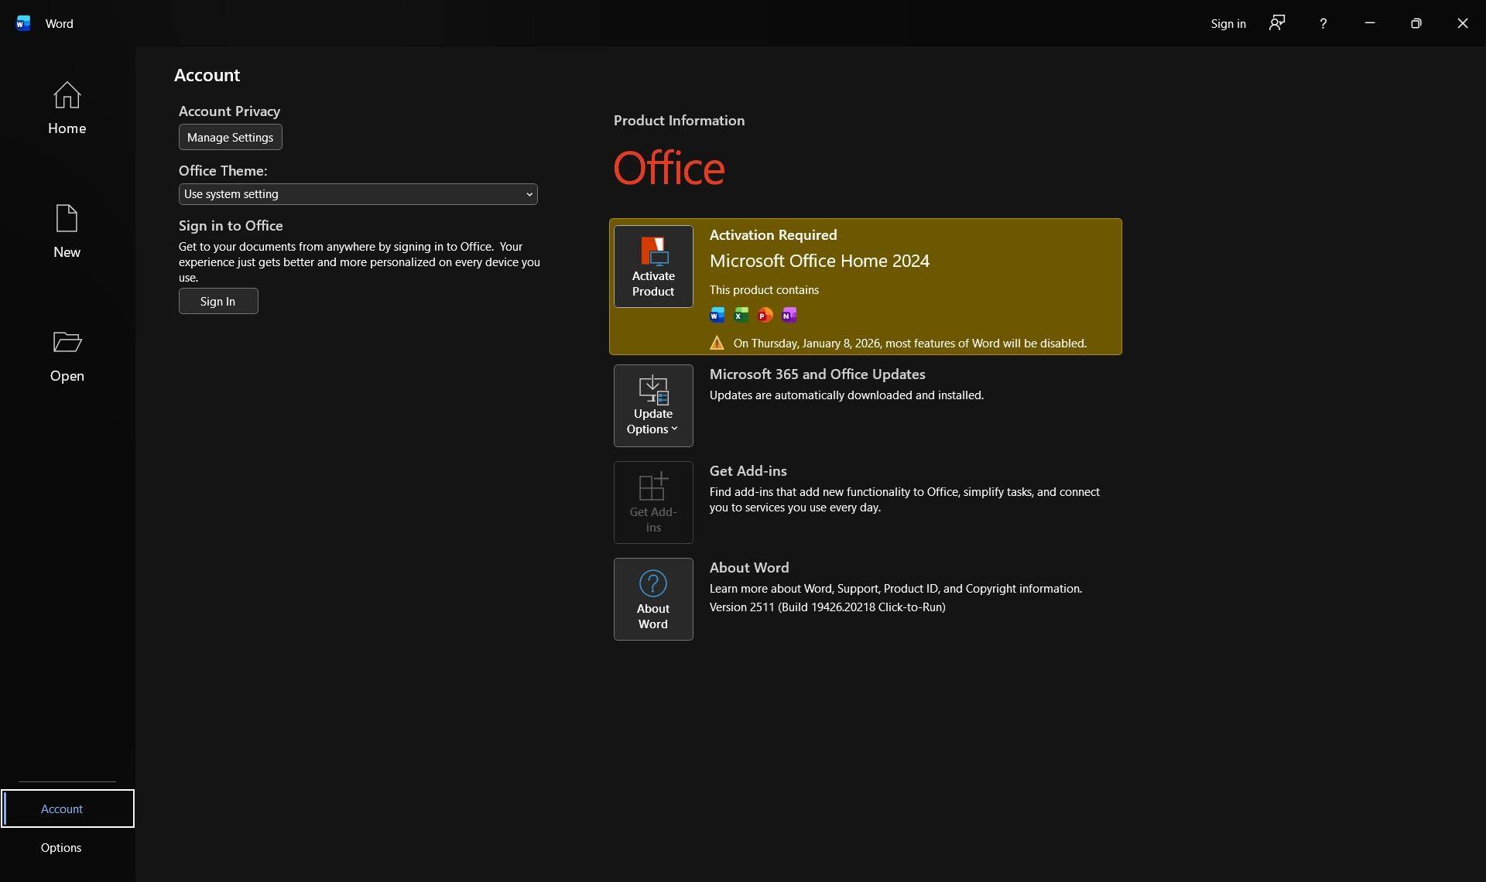Click the feedback icon in title bar

pos(1276,23)
